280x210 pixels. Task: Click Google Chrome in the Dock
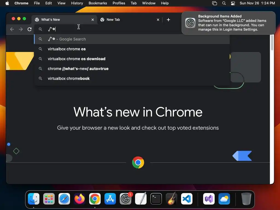coord(95,199)
